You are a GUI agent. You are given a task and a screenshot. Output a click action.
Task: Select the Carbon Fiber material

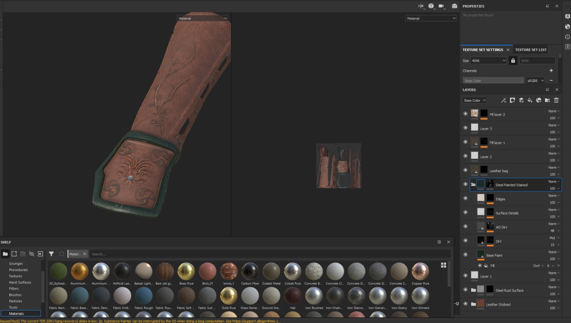250,273
